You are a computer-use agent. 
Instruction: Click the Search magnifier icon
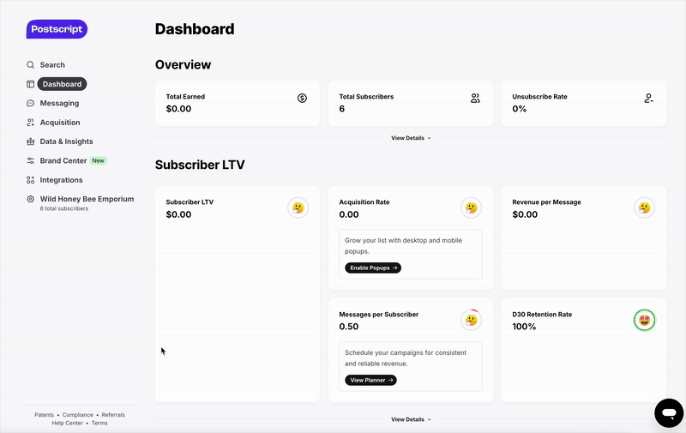point(31,65)
